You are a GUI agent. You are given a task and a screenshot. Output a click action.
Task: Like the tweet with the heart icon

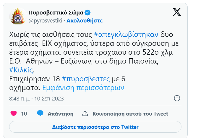point(14,113)
